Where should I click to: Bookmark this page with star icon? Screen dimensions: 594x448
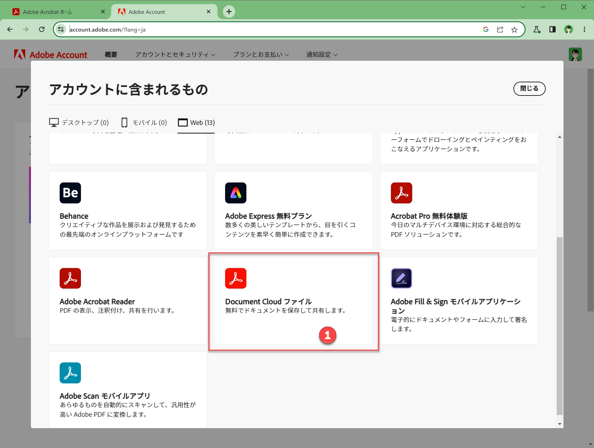pos(514,29)
